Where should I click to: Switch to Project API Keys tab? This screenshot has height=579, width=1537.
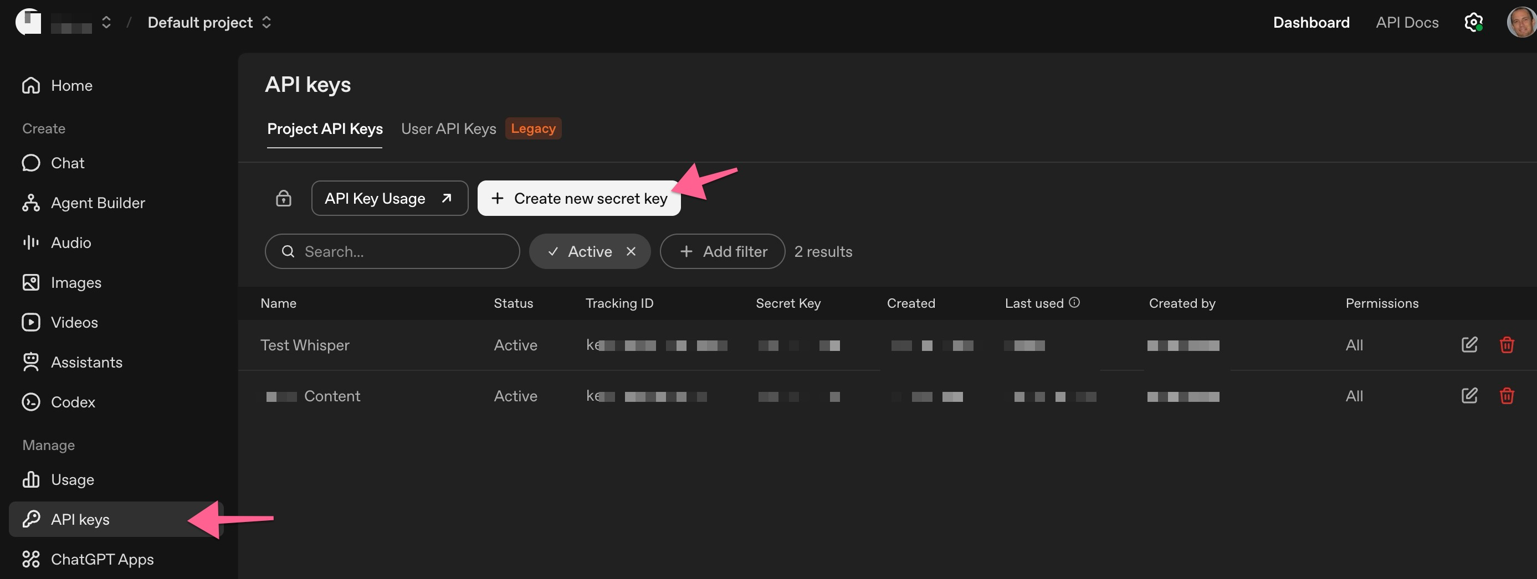click(x=325, y=129)
